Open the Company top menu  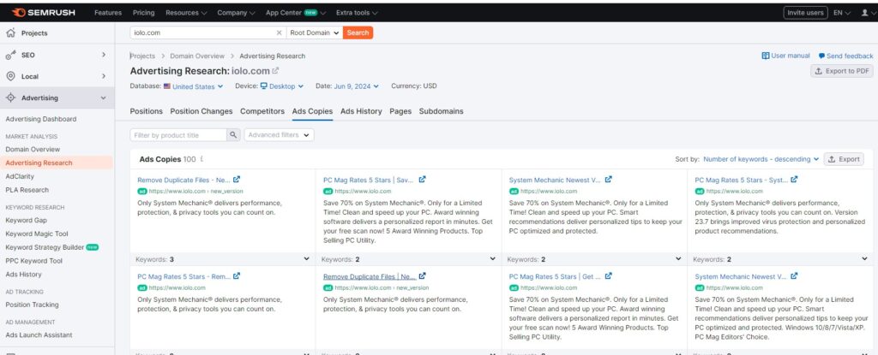[x=236, y=12]
